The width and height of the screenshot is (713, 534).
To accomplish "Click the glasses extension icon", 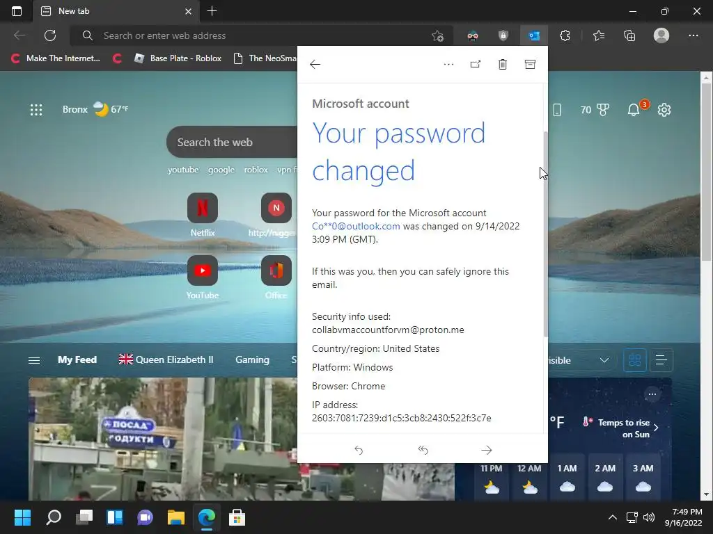I will pos(473,35).
